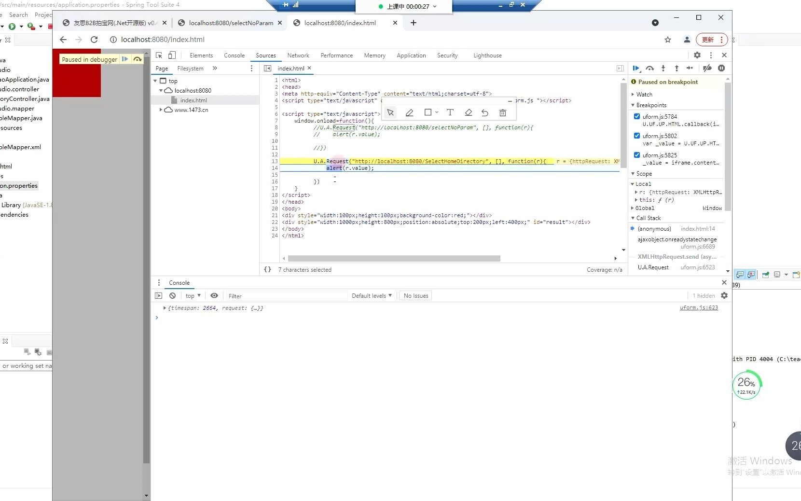Step over next function call
The height and width of the screenshot is (501, 801).
[x=650, y=69]
